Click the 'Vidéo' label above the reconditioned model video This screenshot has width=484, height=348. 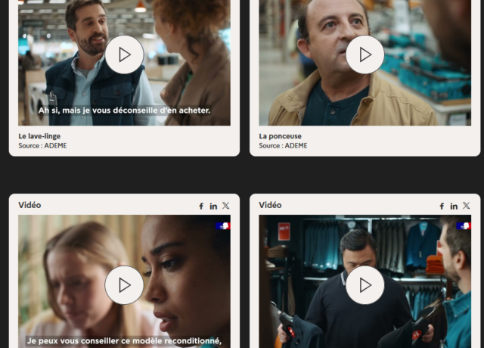click(29, 205)
